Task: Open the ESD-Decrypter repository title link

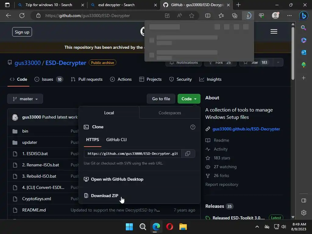Action: pos(66,63)
